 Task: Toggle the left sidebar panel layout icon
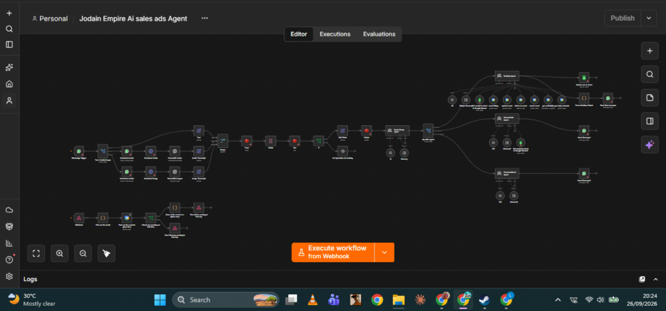coord(9,44)
